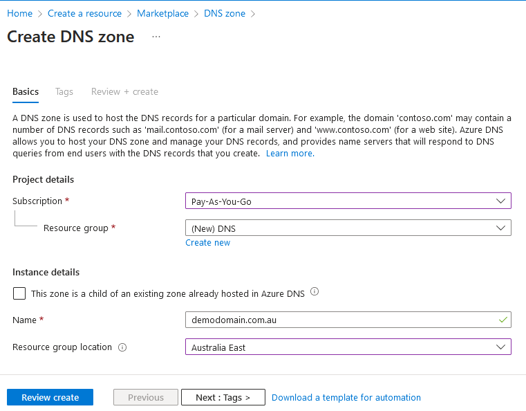
Task: Click info icon beside child zone checkbox
Action: pos(314,292)
